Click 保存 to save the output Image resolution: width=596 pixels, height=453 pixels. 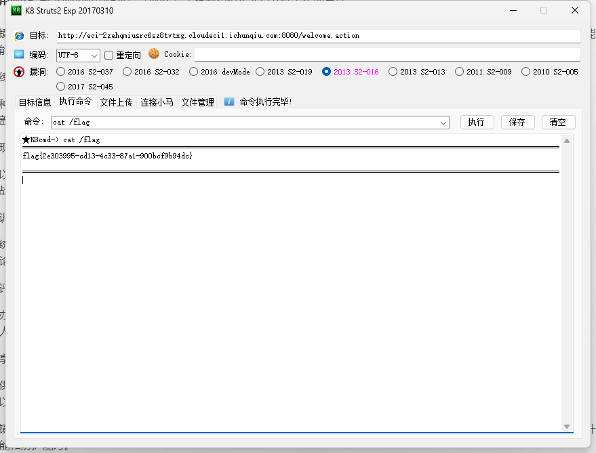(x=517, y=122)
